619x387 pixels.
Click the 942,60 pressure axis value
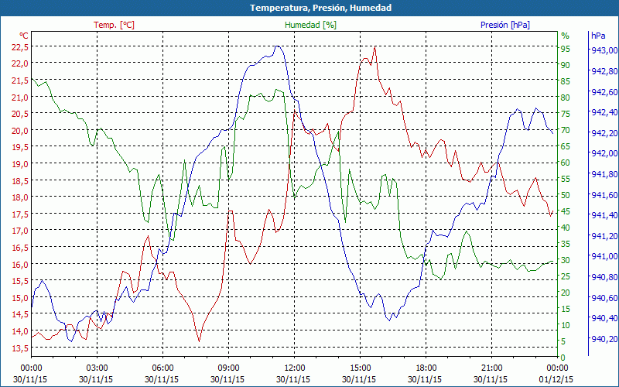click(604, 91)
